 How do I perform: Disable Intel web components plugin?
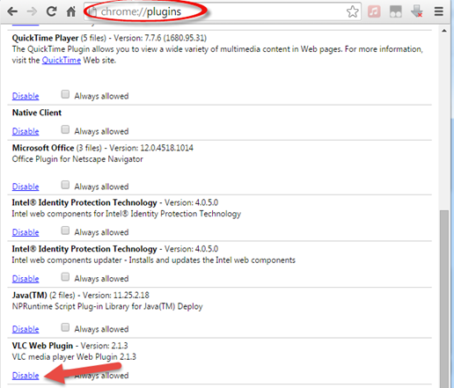tap(26, 232)
